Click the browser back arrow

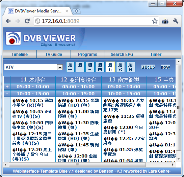pos(8,21)
